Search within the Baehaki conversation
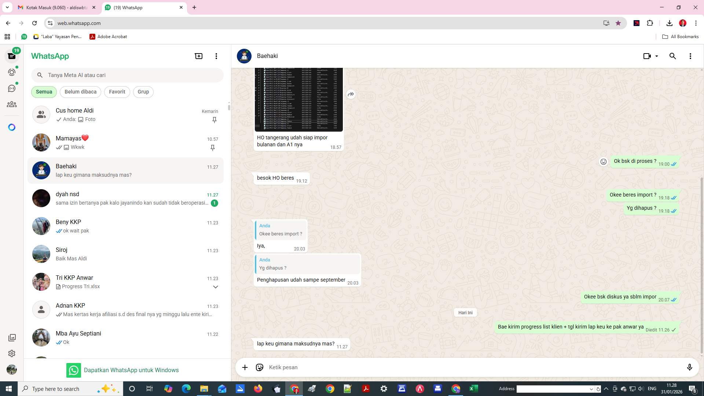The width and height of the screenshot is (704, 396). click(673, 56)
